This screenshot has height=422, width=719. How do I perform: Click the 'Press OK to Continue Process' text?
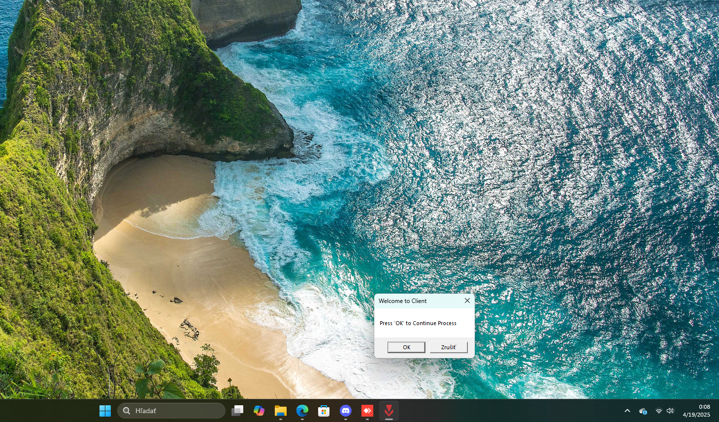tap(418, 323)
